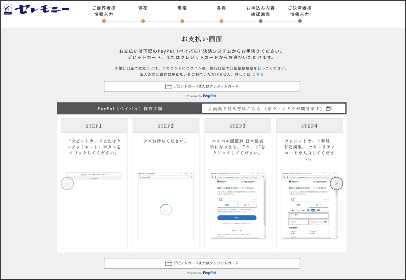Image resolution: width=406 pixels, height=280 pixels.
Task: Click the セレモニー logo in the header
Action: (x=36, y=10)
